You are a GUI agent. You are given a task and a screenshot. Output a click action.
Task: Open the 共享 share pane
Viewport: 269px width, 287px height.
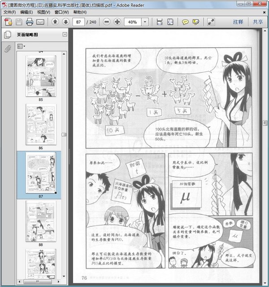pos(258,22)
